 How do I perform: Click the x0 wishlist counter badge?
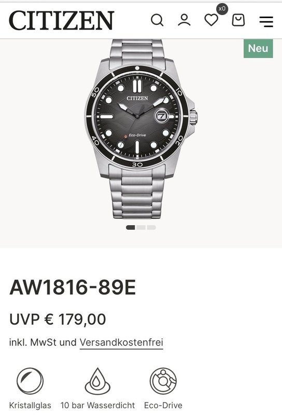pyautogui.click(x=222, y=9)
